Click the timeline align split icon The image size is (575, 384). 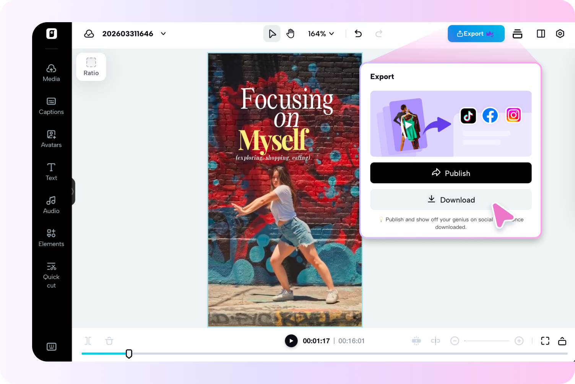[x=435, y=341]
